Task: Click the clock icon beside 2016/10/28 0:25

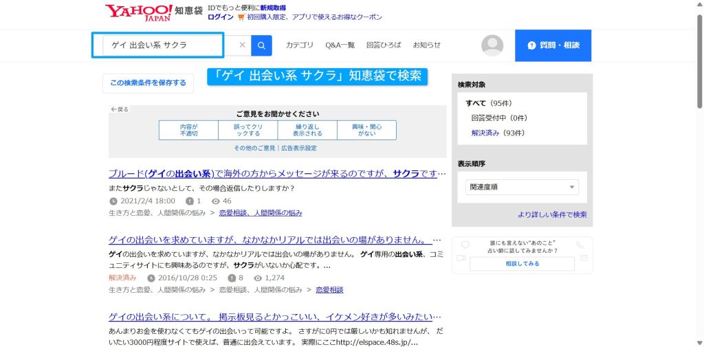Action: (151, 278)
